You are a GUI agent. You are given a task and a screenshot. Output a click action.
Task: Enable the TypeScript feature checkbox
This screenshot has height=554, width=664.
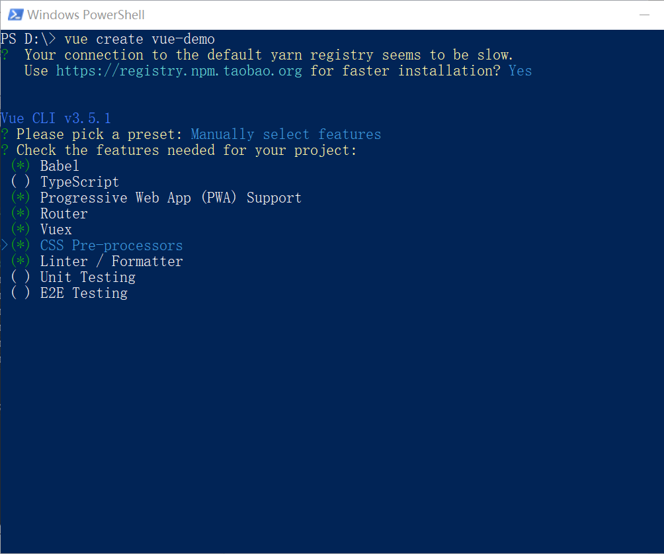pyautogui.click(x=21, y=182)
